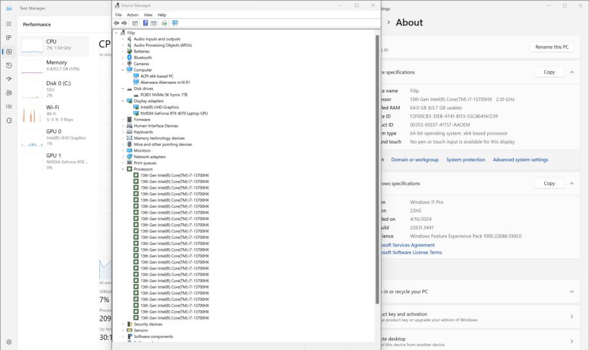589x350 pixels.
Task: Click the Cameras icon in the device tree
Action: coord(129,64)
